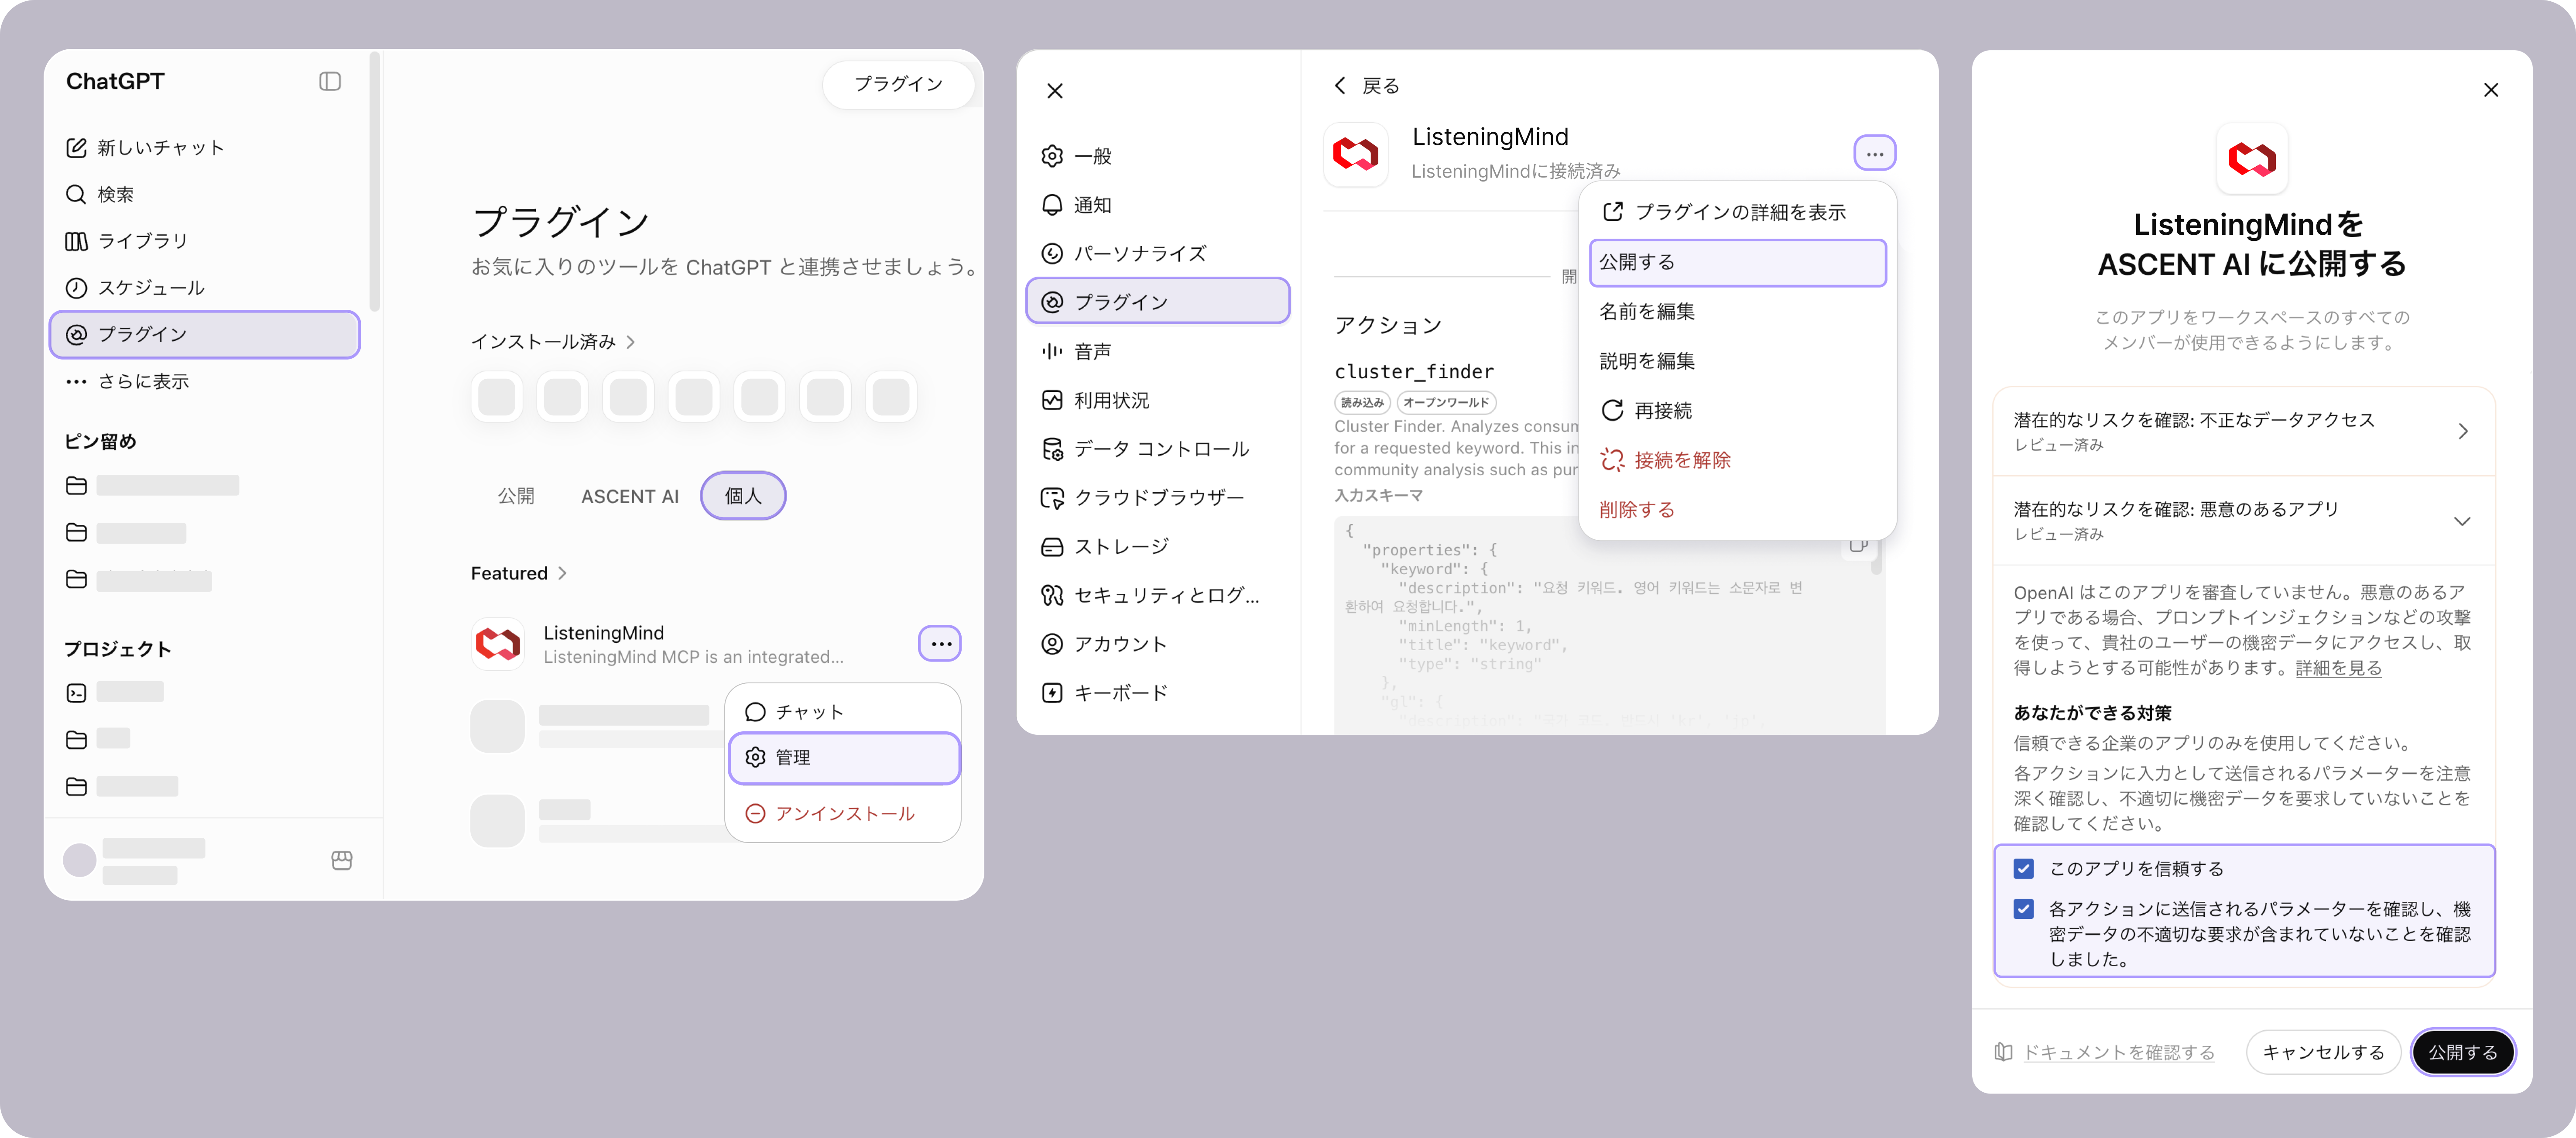Click the プラグイン pill button at top

tap(898, 84)
